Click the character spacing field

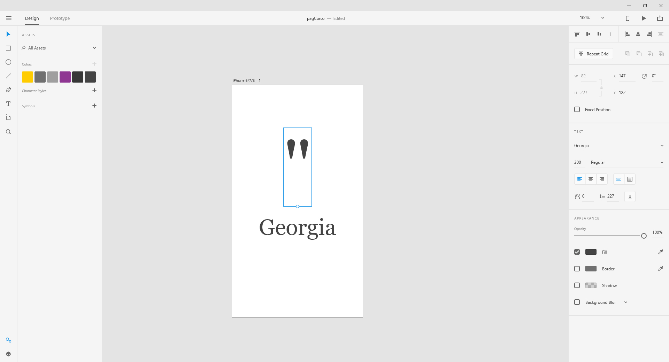(x=587, y=196)
